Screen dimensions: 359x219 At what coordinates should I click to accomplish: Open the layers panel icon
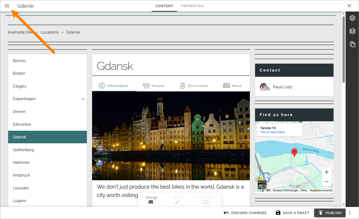click(352, 31)
